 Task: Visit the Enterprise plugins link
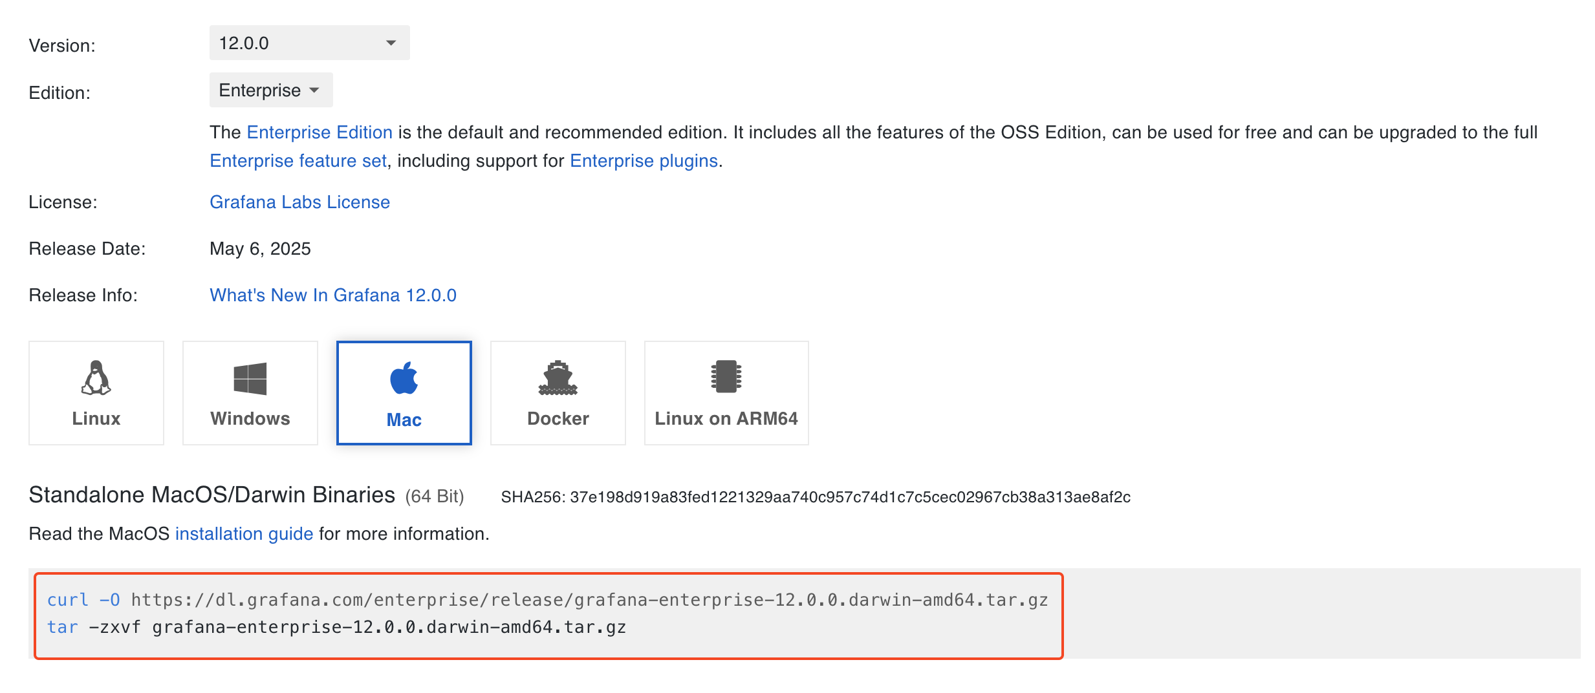(x=644, y=161)
